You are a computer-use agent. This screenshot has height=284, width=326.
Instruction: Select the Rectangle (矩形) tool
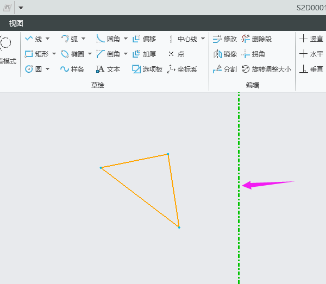(36, 54)
